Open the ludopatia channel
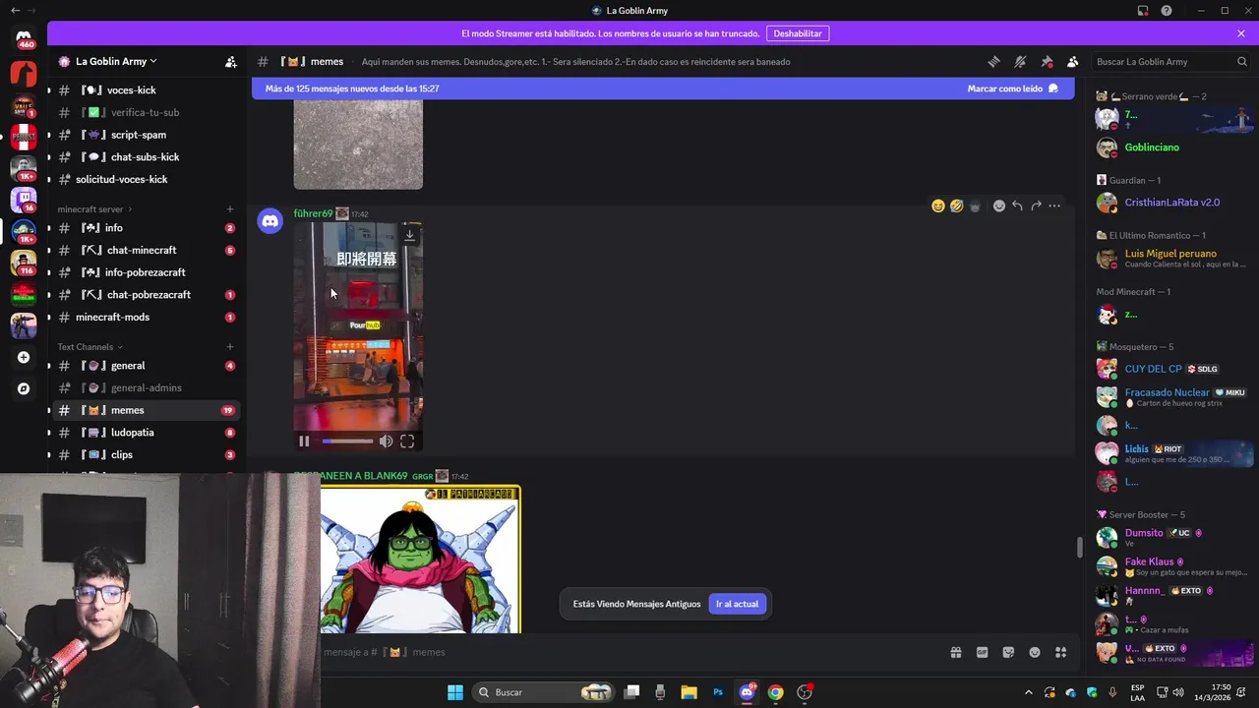Viewport: 1259px width, 708px height. tap(148, 433)
